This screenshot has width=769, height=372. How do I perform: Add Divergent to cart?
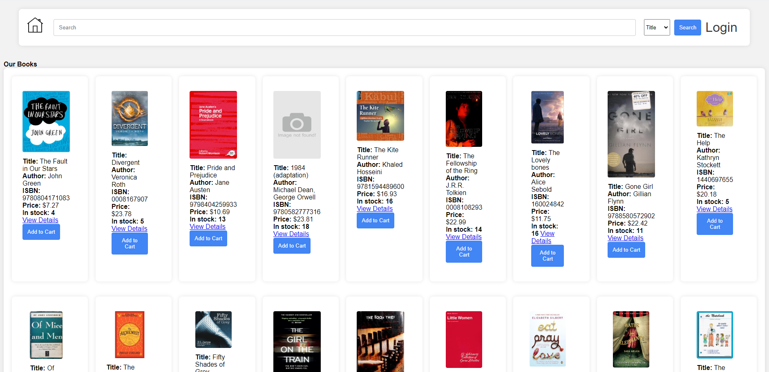point(130,244)
